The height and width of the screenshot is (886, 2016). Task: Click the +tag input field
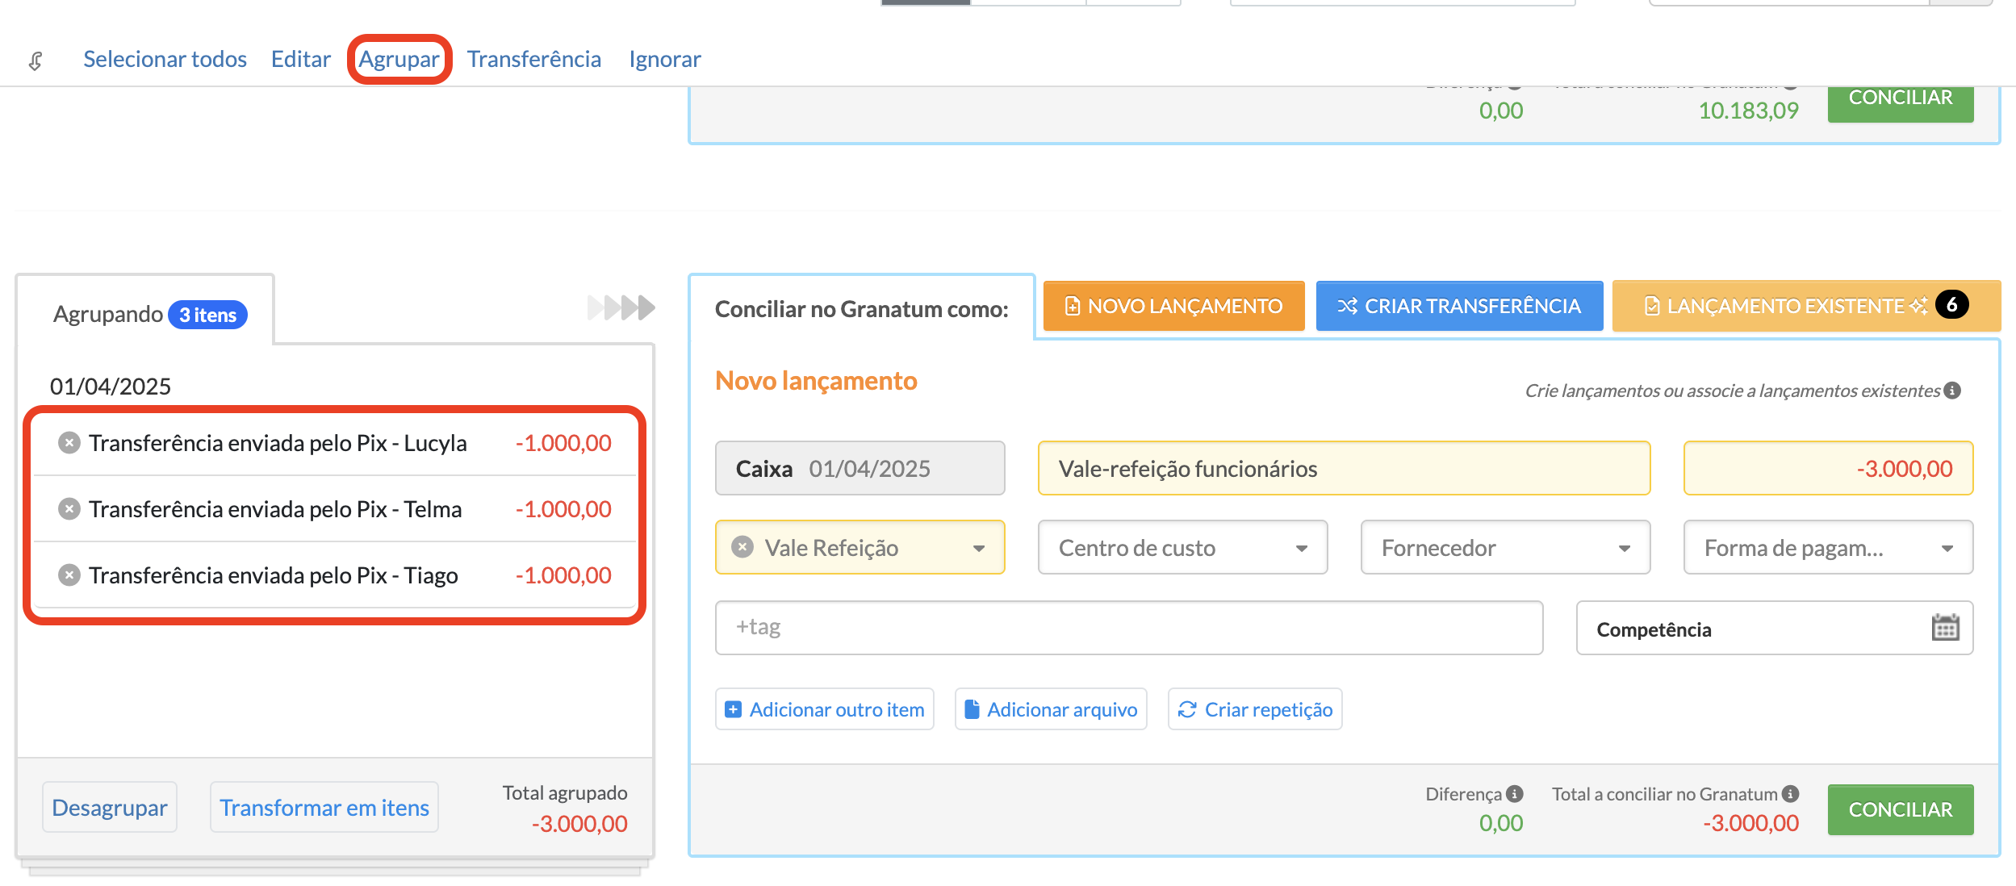point(1128,627)
